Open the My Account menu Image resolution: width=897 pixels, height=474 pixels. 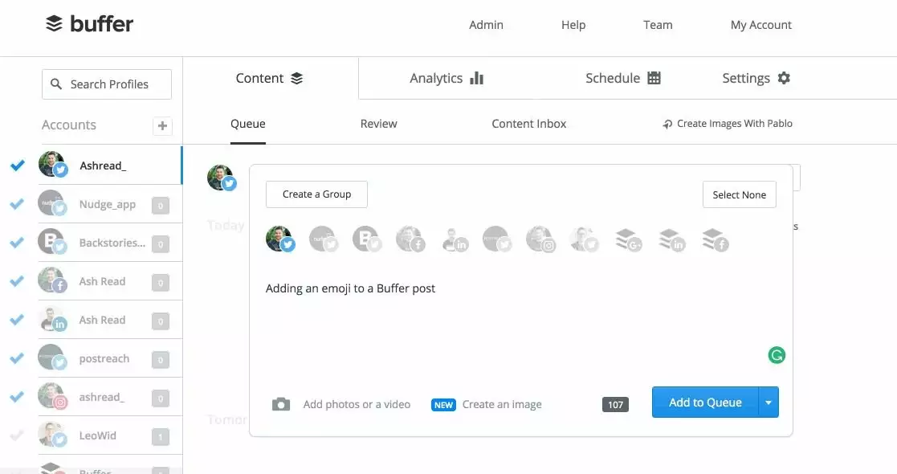pos(760,25)
